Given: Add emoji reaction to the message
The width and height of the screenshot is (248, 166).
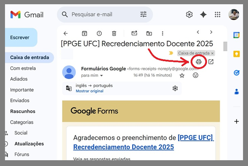Looking at the screenshot, I should (195, 75).
